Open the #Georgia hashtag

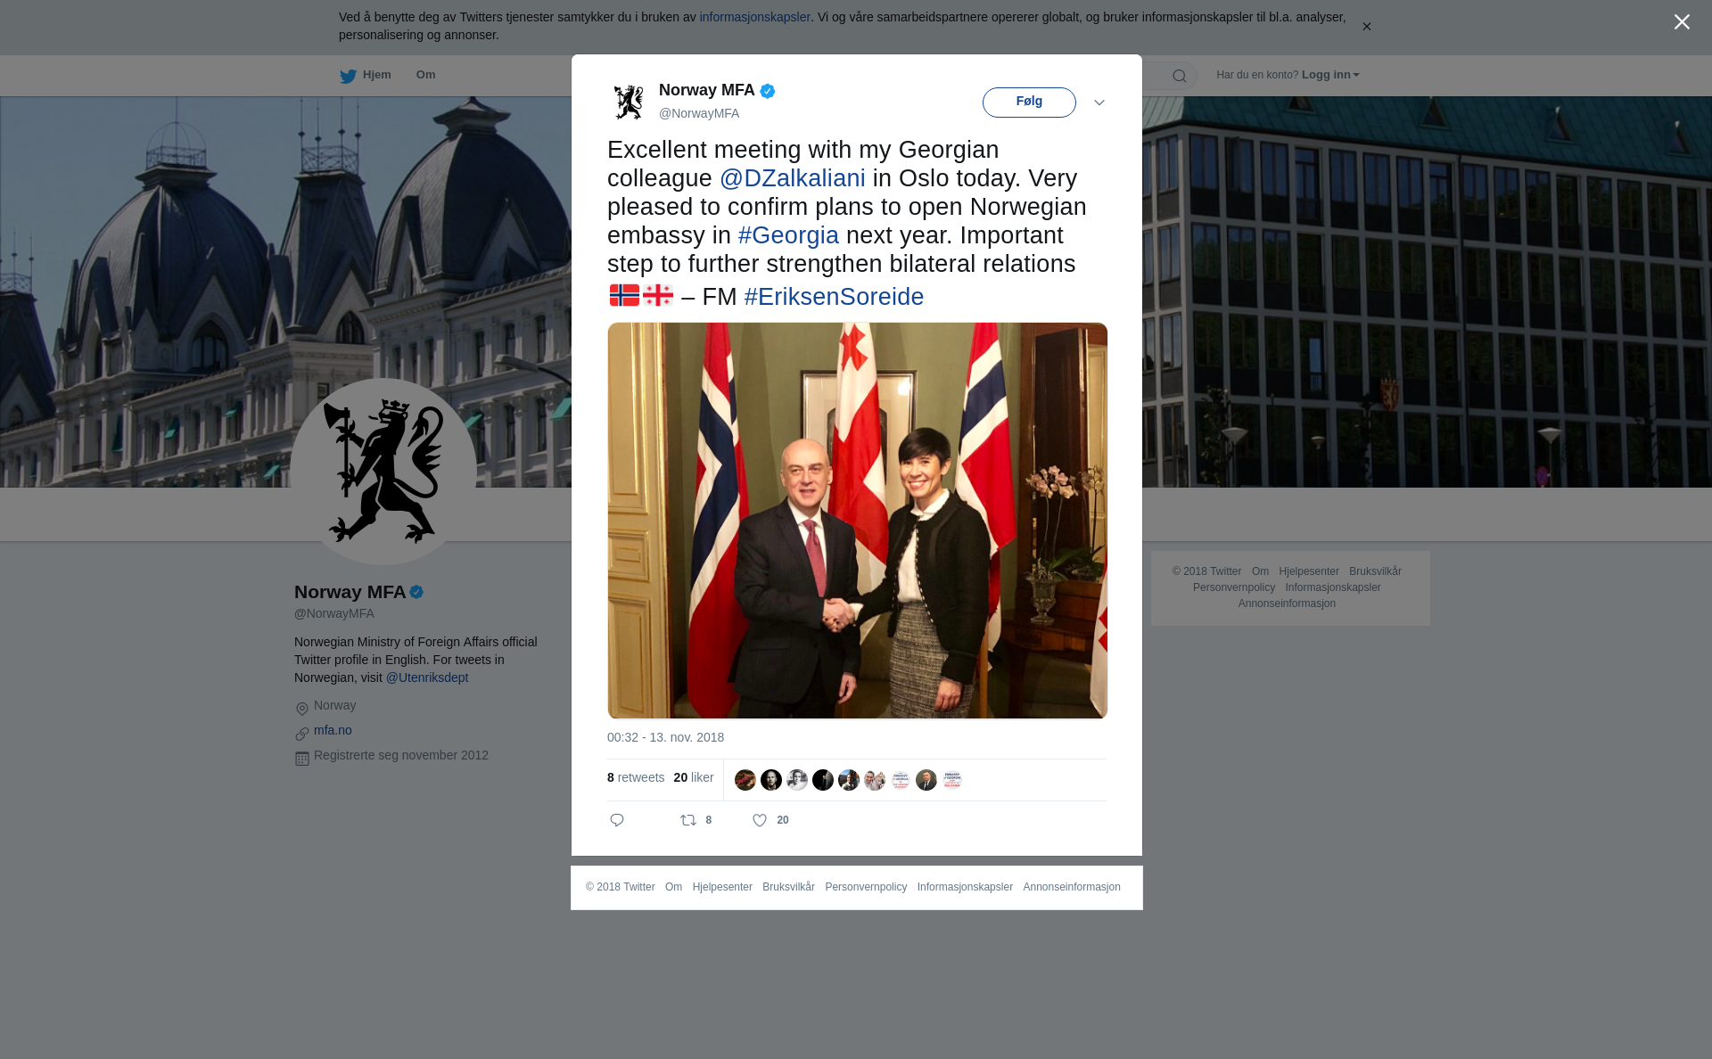click(788, 235)
